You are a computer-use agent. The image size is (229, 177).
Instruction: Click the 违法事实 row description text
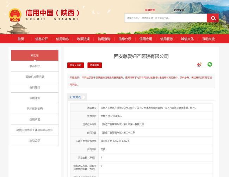[149, 108]
